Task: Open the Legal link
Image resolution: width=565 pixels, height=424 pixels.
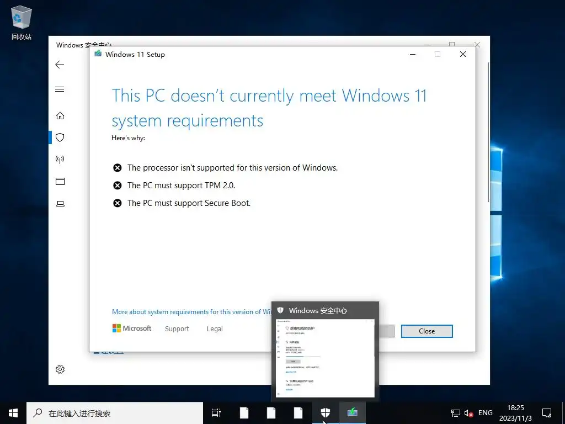Action: tap(215, 329)
